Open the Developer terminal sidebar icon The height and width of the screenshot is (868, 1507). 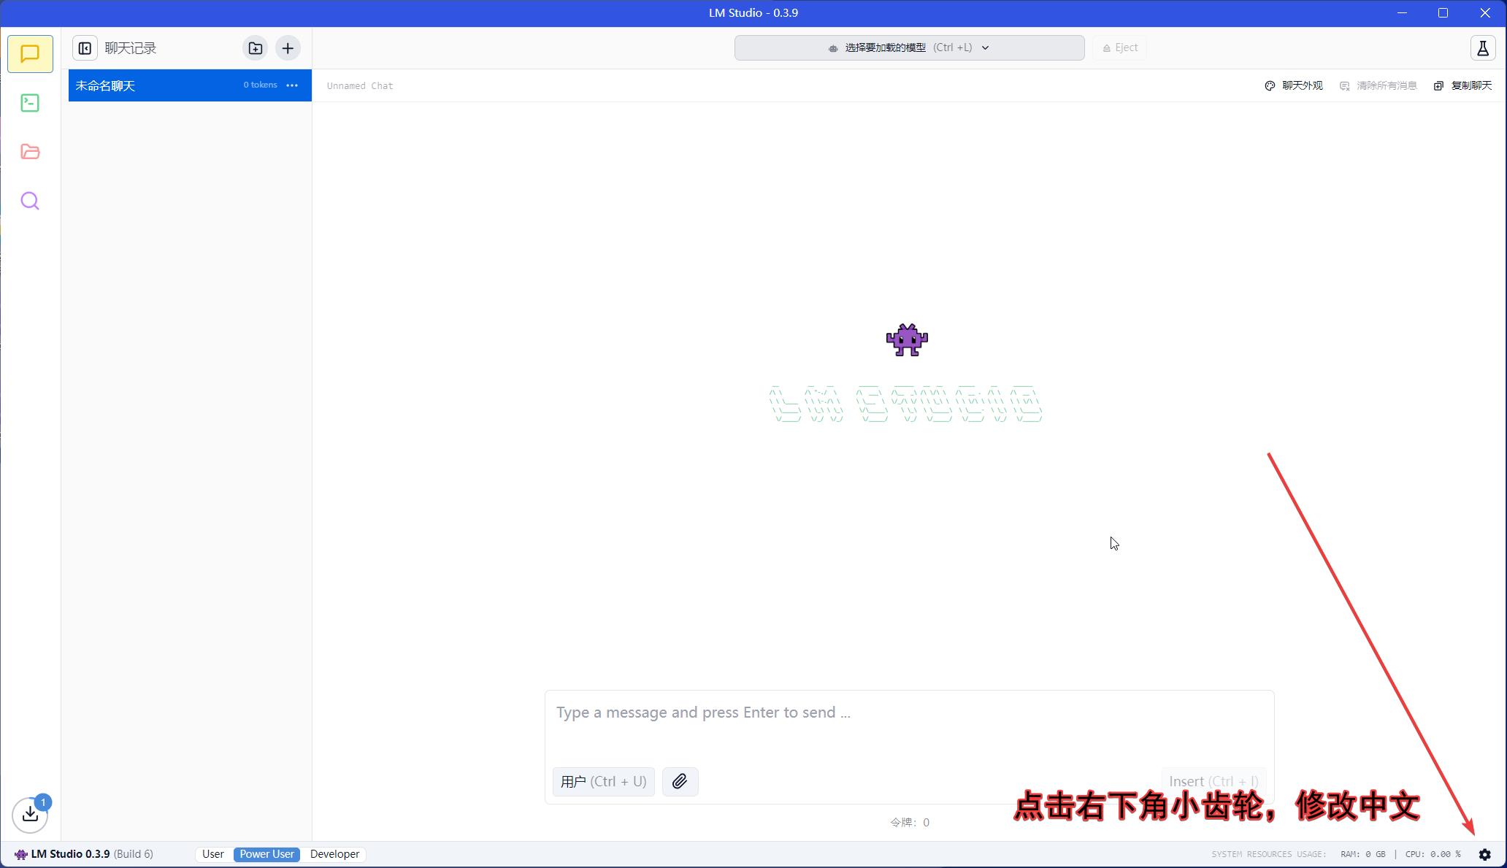(x=30, y=103)
